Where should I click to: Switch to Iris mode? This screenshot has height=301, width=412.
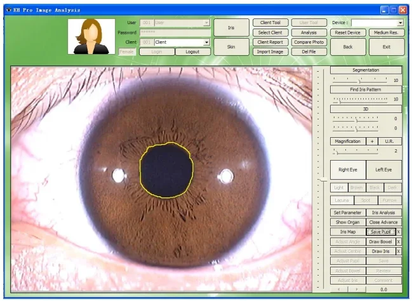(x=230, y=27)
